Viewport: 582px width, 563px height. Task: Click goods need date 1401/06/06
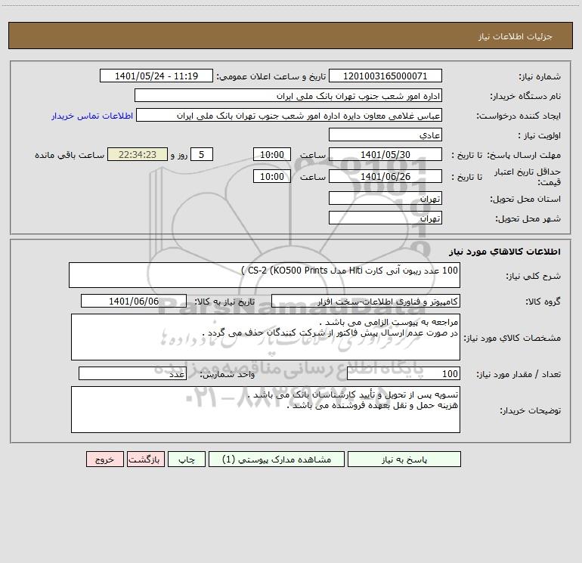click(134, 301)
